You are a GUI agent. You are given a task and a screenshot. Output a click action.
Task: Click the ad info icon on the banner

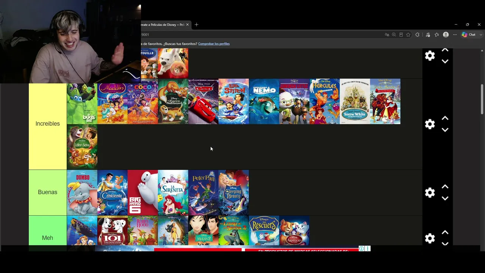pos(361,249)
